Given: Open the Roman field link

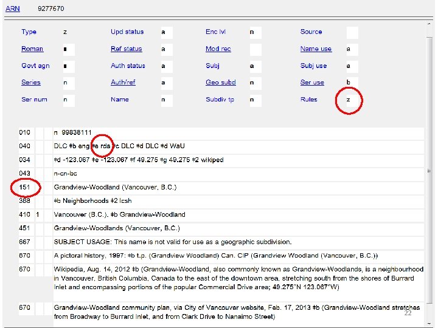Looking at the screenshot, I should click(32, 49).
